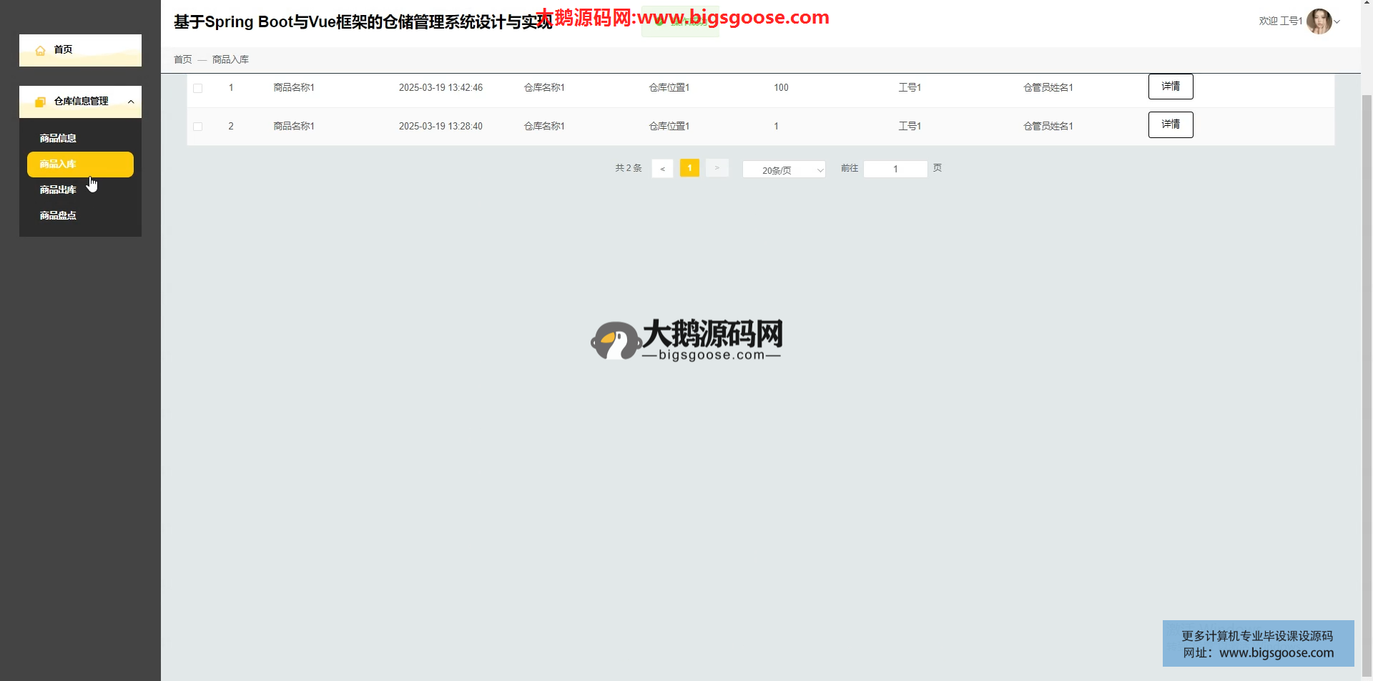Select checkbox for row 2

click(x=198, y=127)
